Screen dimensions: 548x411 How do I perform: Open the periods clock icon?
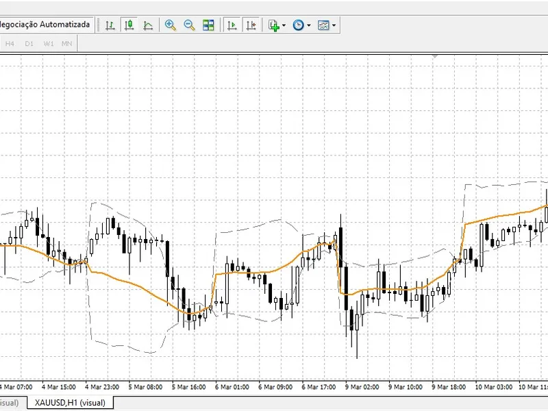298,25
